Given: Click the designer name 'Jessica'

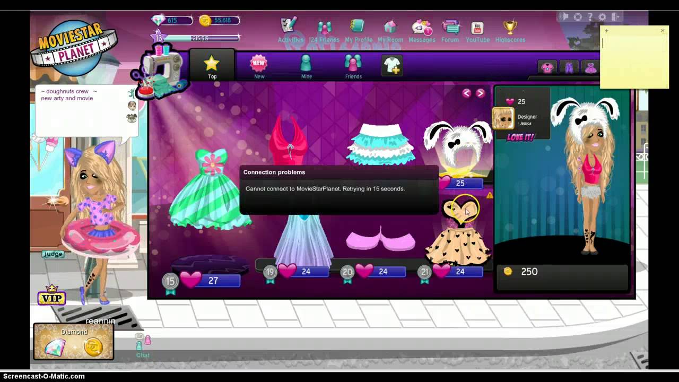Looking at the screenshot, I should point(525,123).
